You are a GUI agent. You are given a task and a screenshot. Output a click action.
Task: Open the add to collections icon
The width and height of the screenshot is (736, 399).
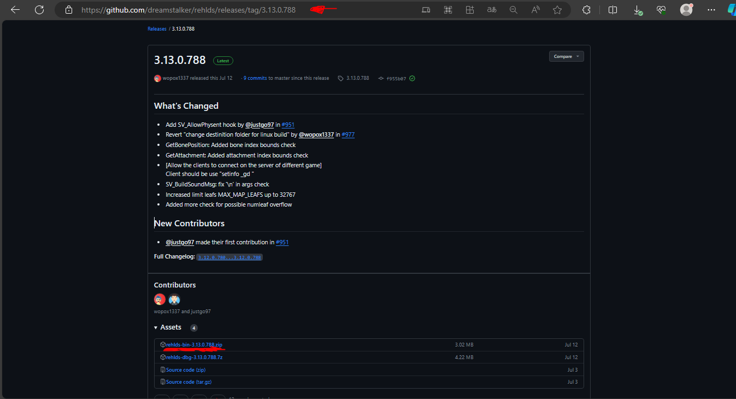[470, 10]
